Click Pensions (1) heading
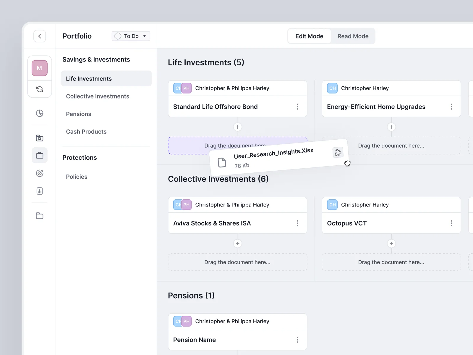Viewport: 473px width, 355px height. (x=191, y=296)
